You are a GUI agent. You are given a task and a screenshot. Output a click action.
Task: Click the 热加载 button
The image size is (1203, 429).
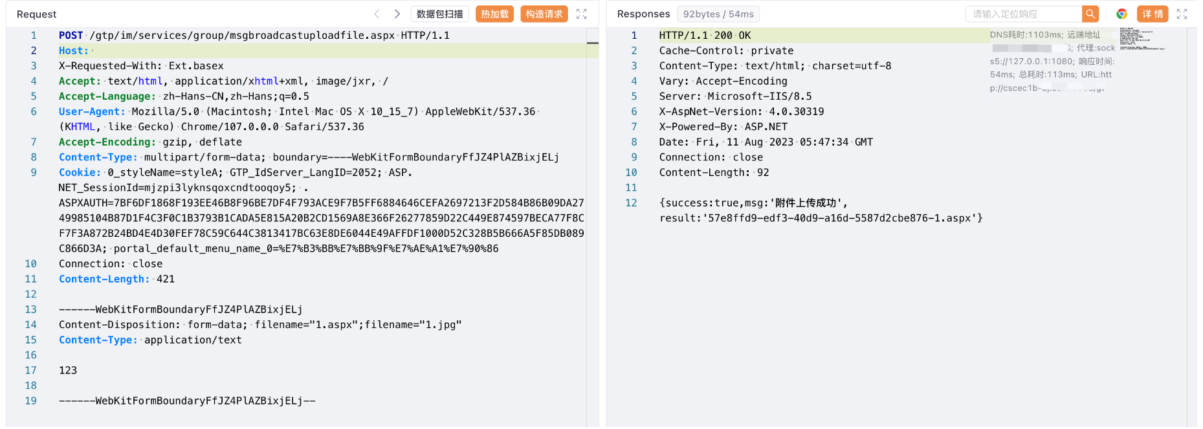(494, 14)
